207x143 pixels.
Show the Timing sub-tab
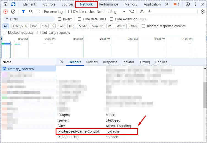(145, 62)
